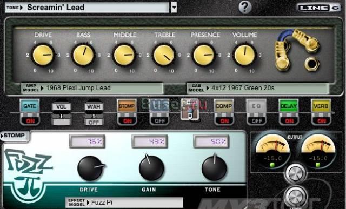
Task: Select the WAH pedal block
Action: (x=94, y=107)
